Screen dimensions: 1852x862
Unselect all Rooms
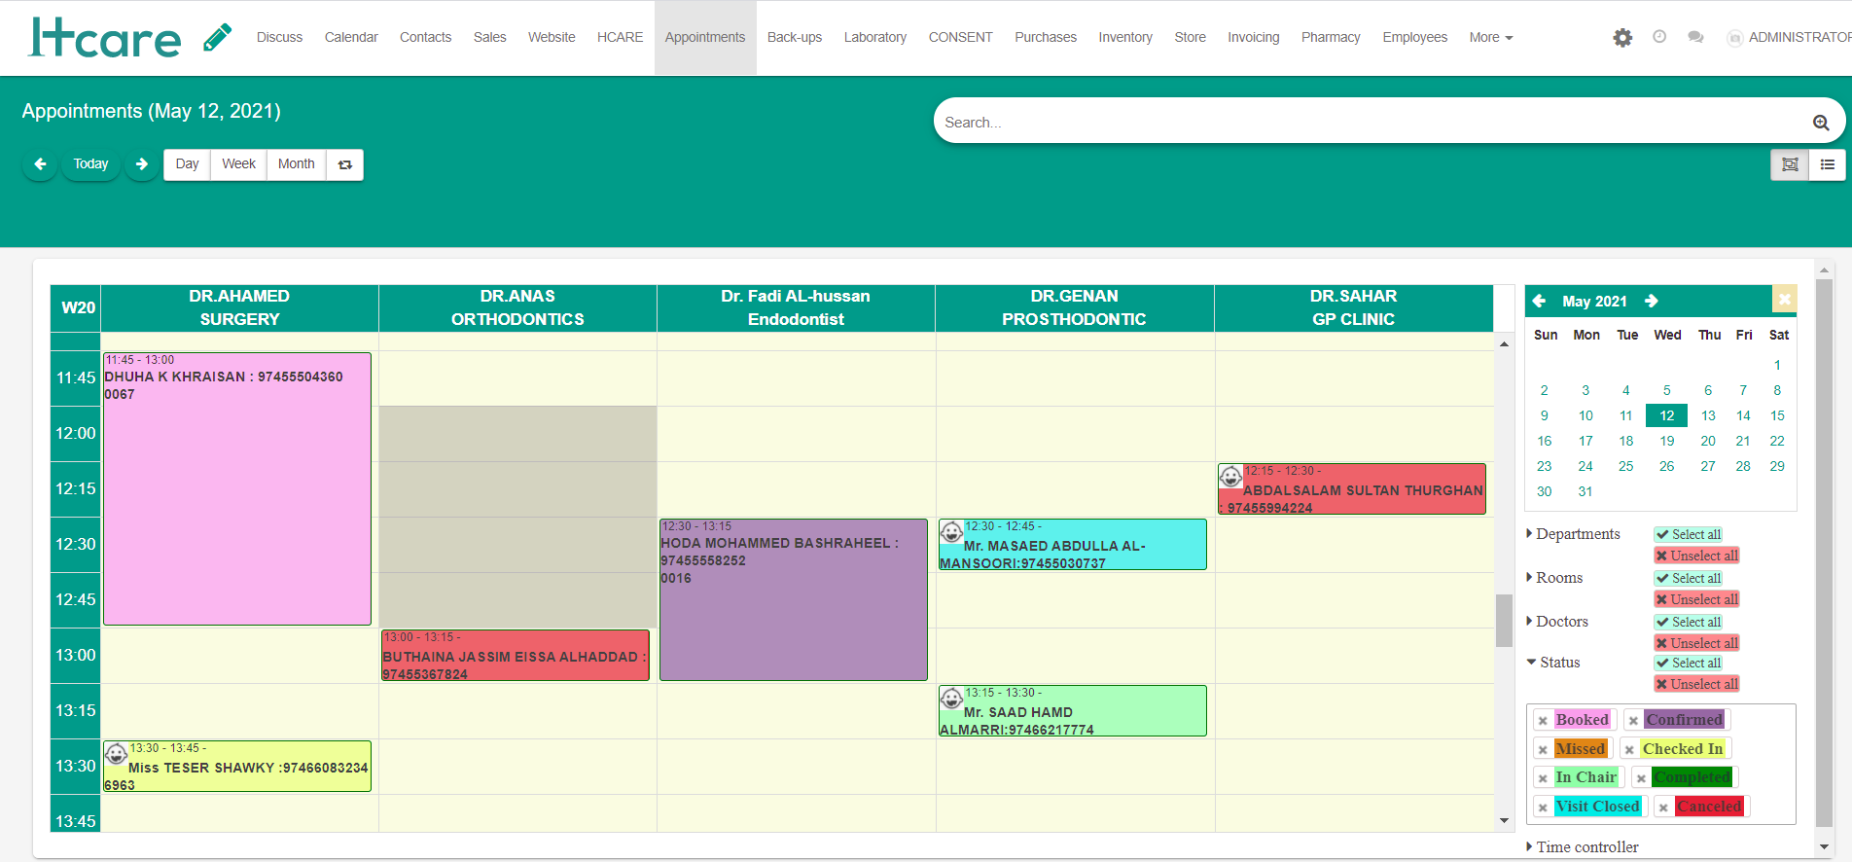pos(1696,599)
